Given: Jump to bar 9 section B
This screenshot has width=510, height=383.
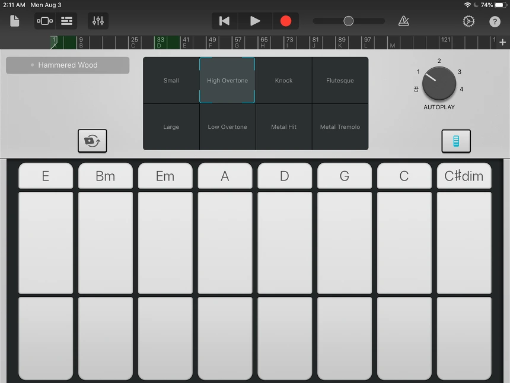Looking at the screenshot, I should tap(81, 42).
